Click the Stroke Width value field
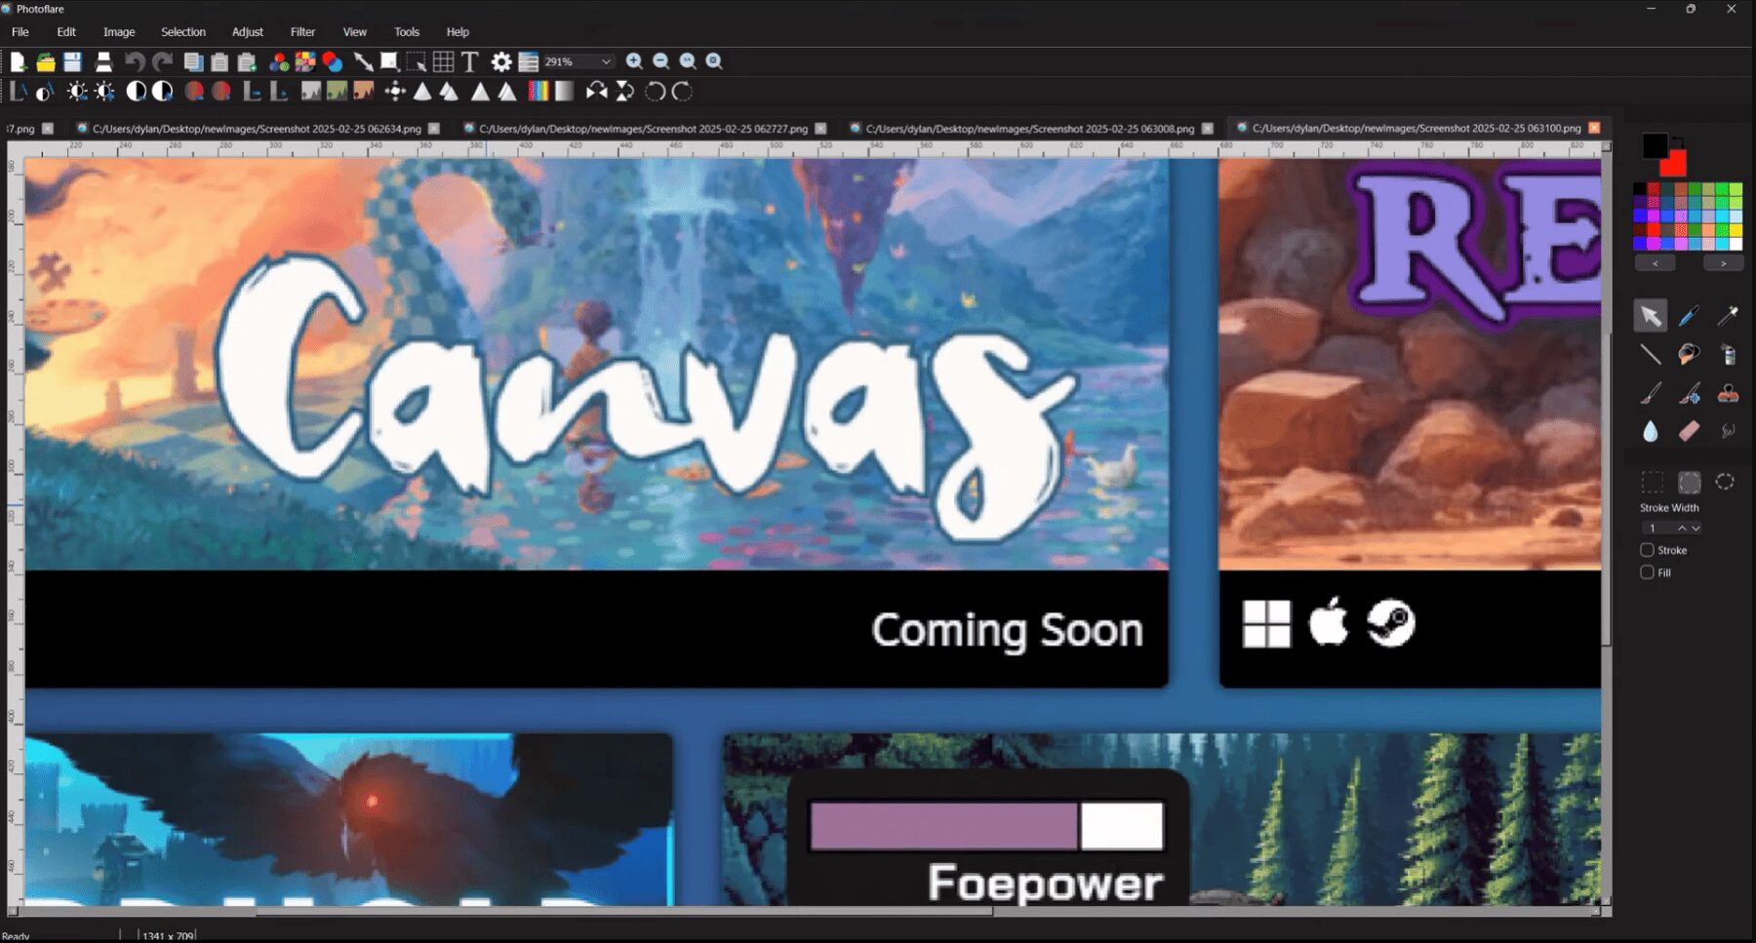Screen dimensions: 1756x943 coord(1657,528)
